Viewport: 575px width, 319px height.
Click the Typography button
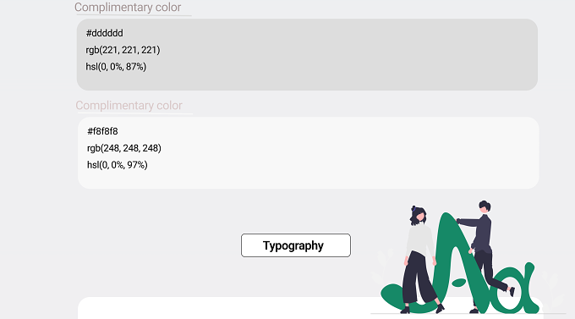pyautogui.click(x=296, y=245)
